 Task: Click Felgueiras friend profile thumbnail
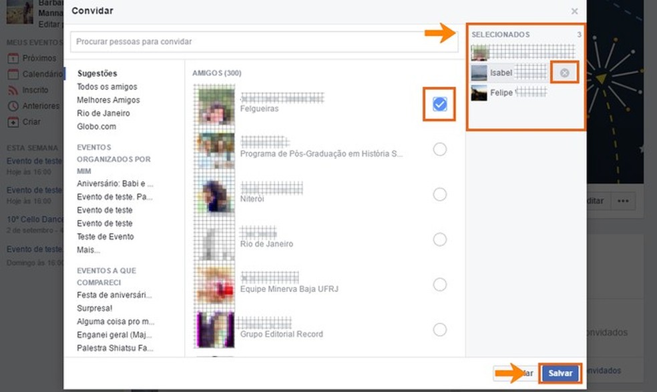pyautogui.click(x=214, y=105)
